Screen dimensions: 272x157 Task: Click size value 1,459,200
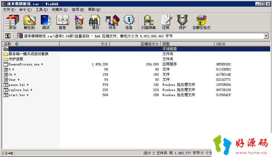[x=100, y=64]
